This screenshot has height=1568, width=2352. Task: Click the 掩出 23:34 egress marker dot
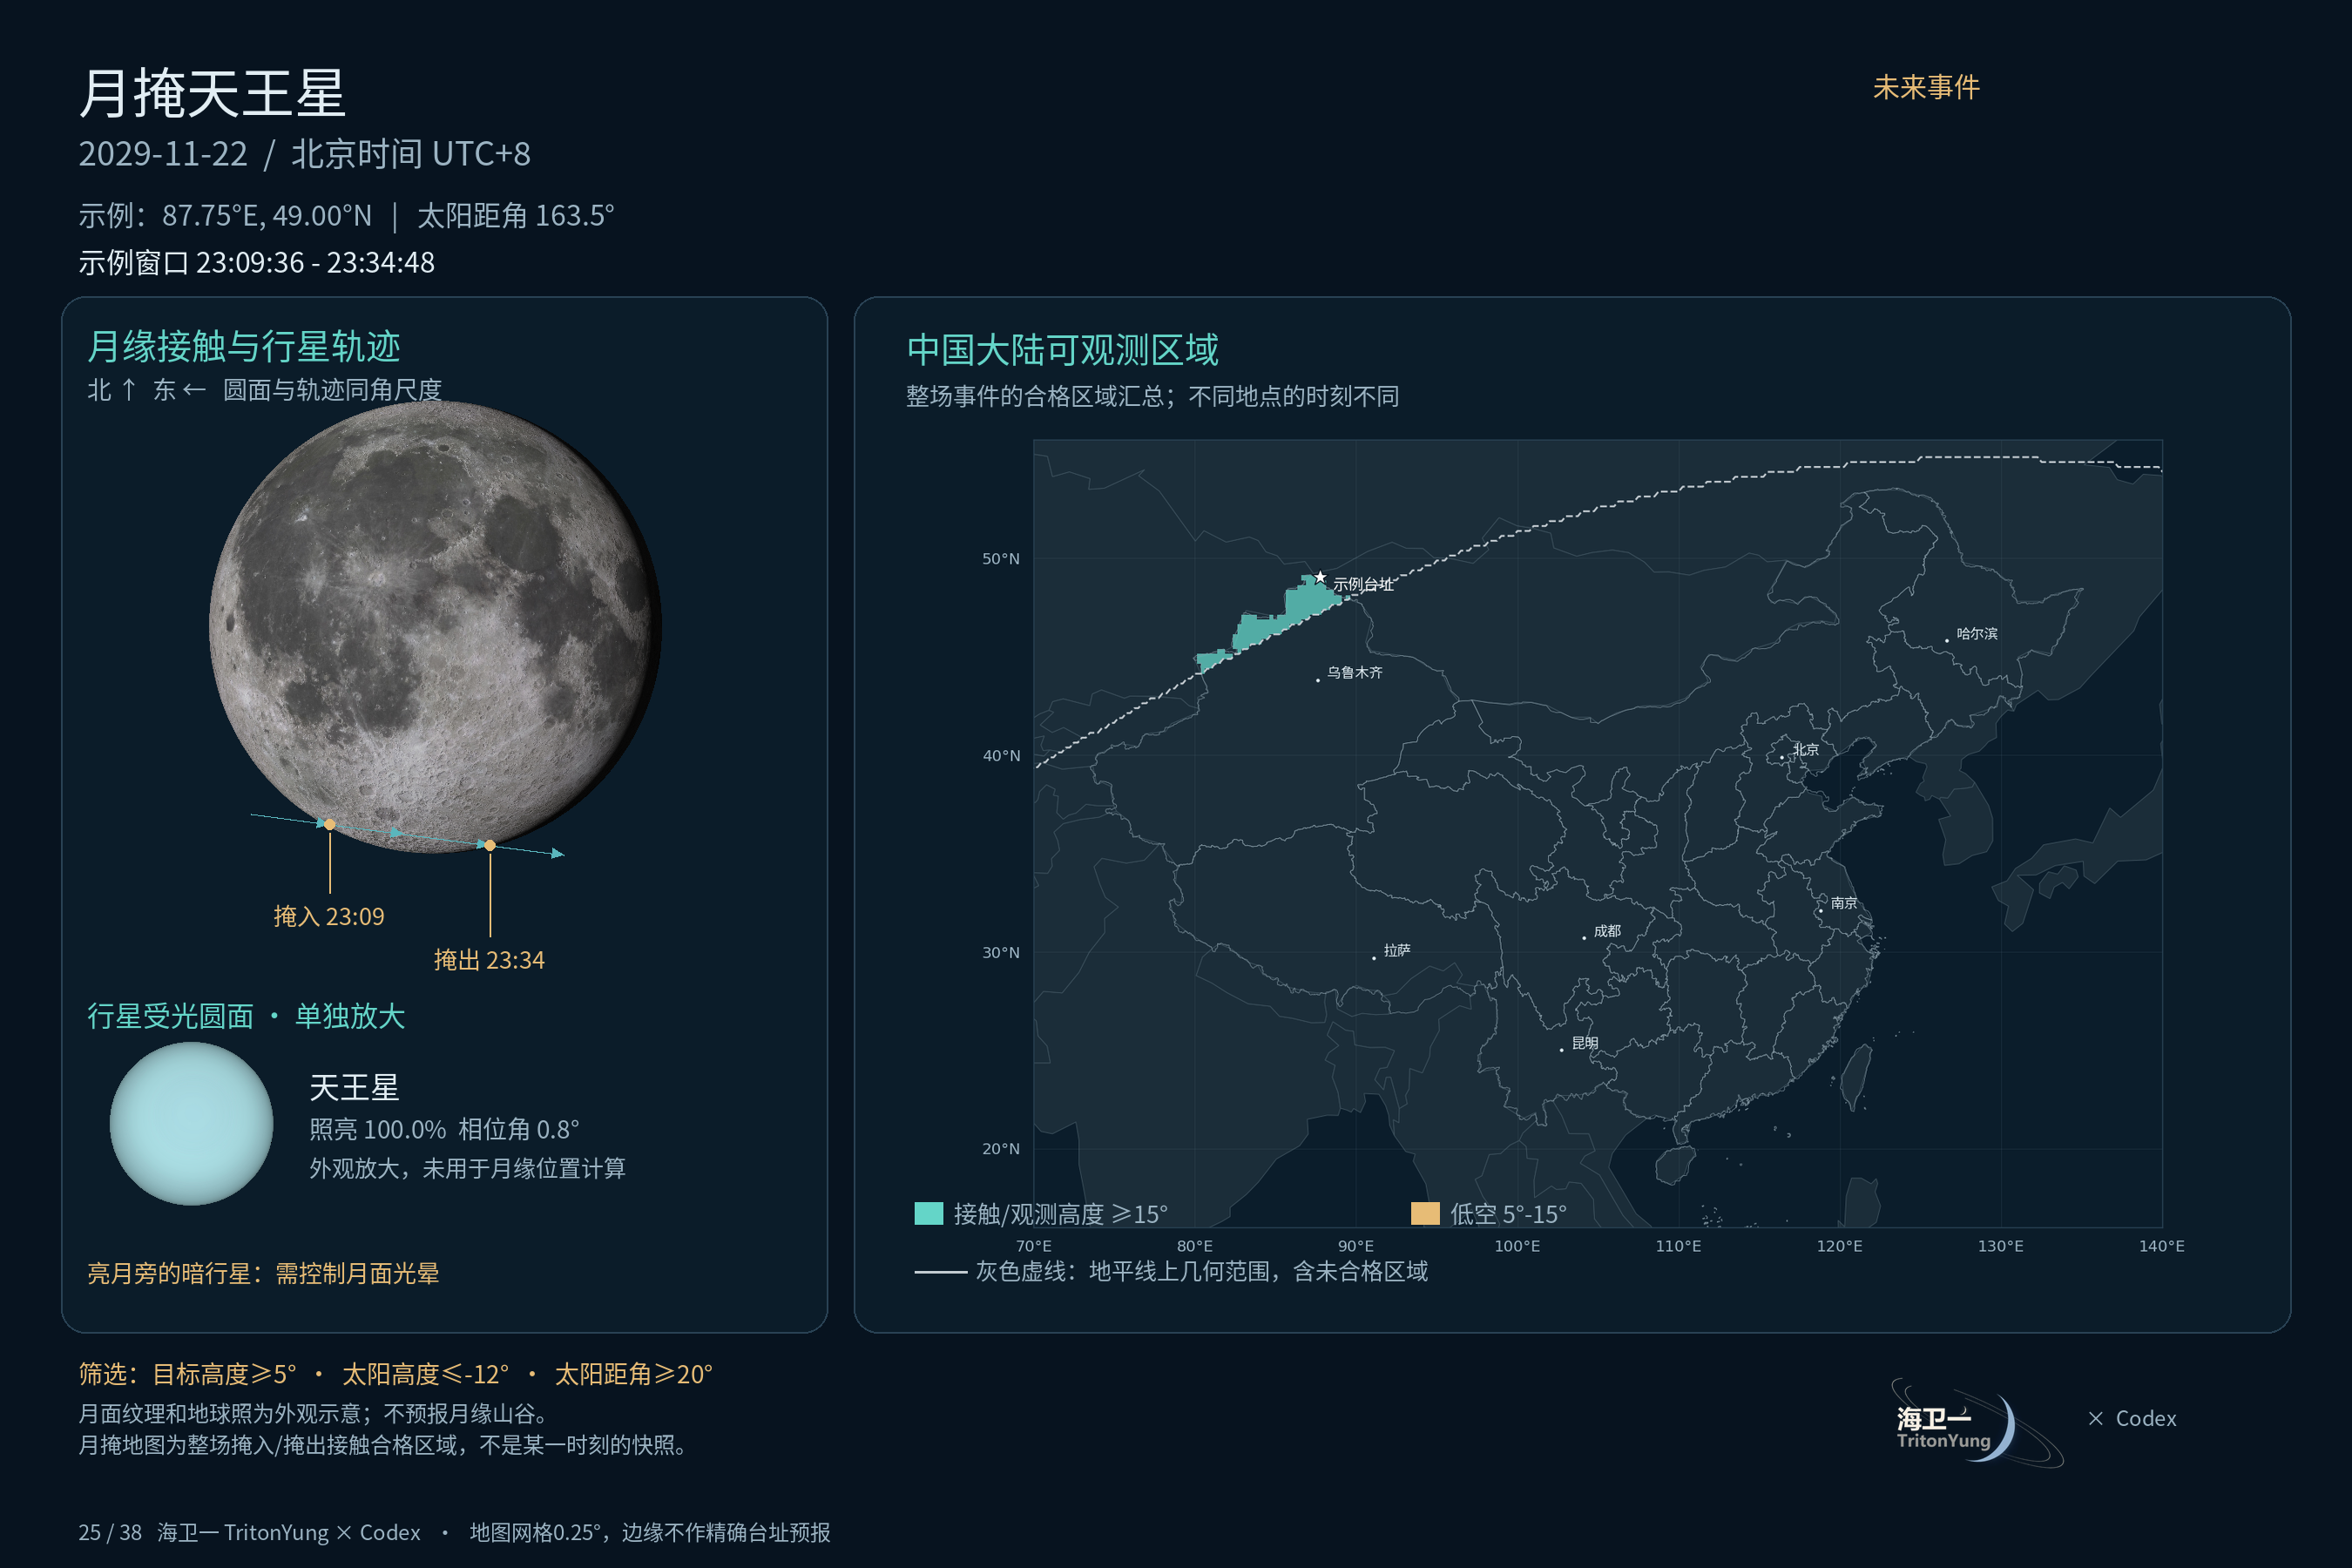coord(490,845)
